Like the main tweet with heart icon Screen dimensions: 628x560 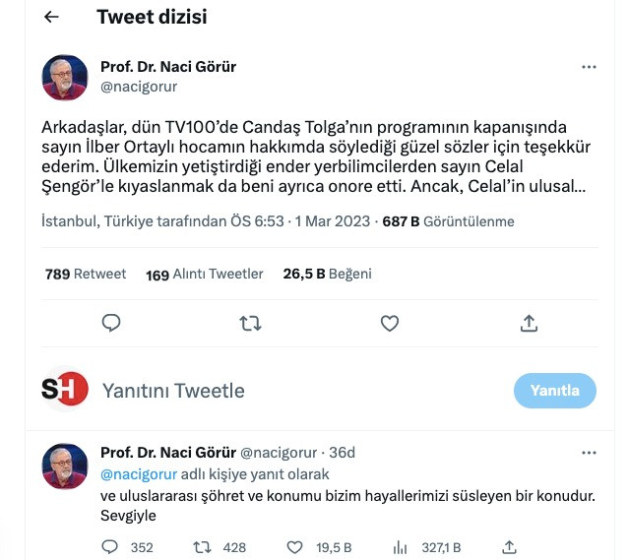point(389,323)
